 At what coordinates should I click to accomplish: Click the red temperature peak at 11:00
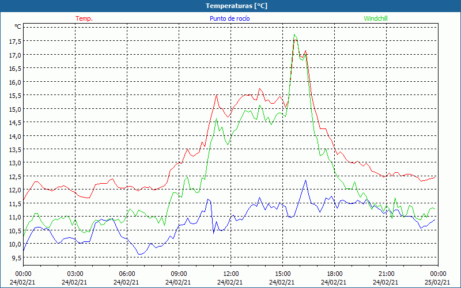click(x=217, y=95)
